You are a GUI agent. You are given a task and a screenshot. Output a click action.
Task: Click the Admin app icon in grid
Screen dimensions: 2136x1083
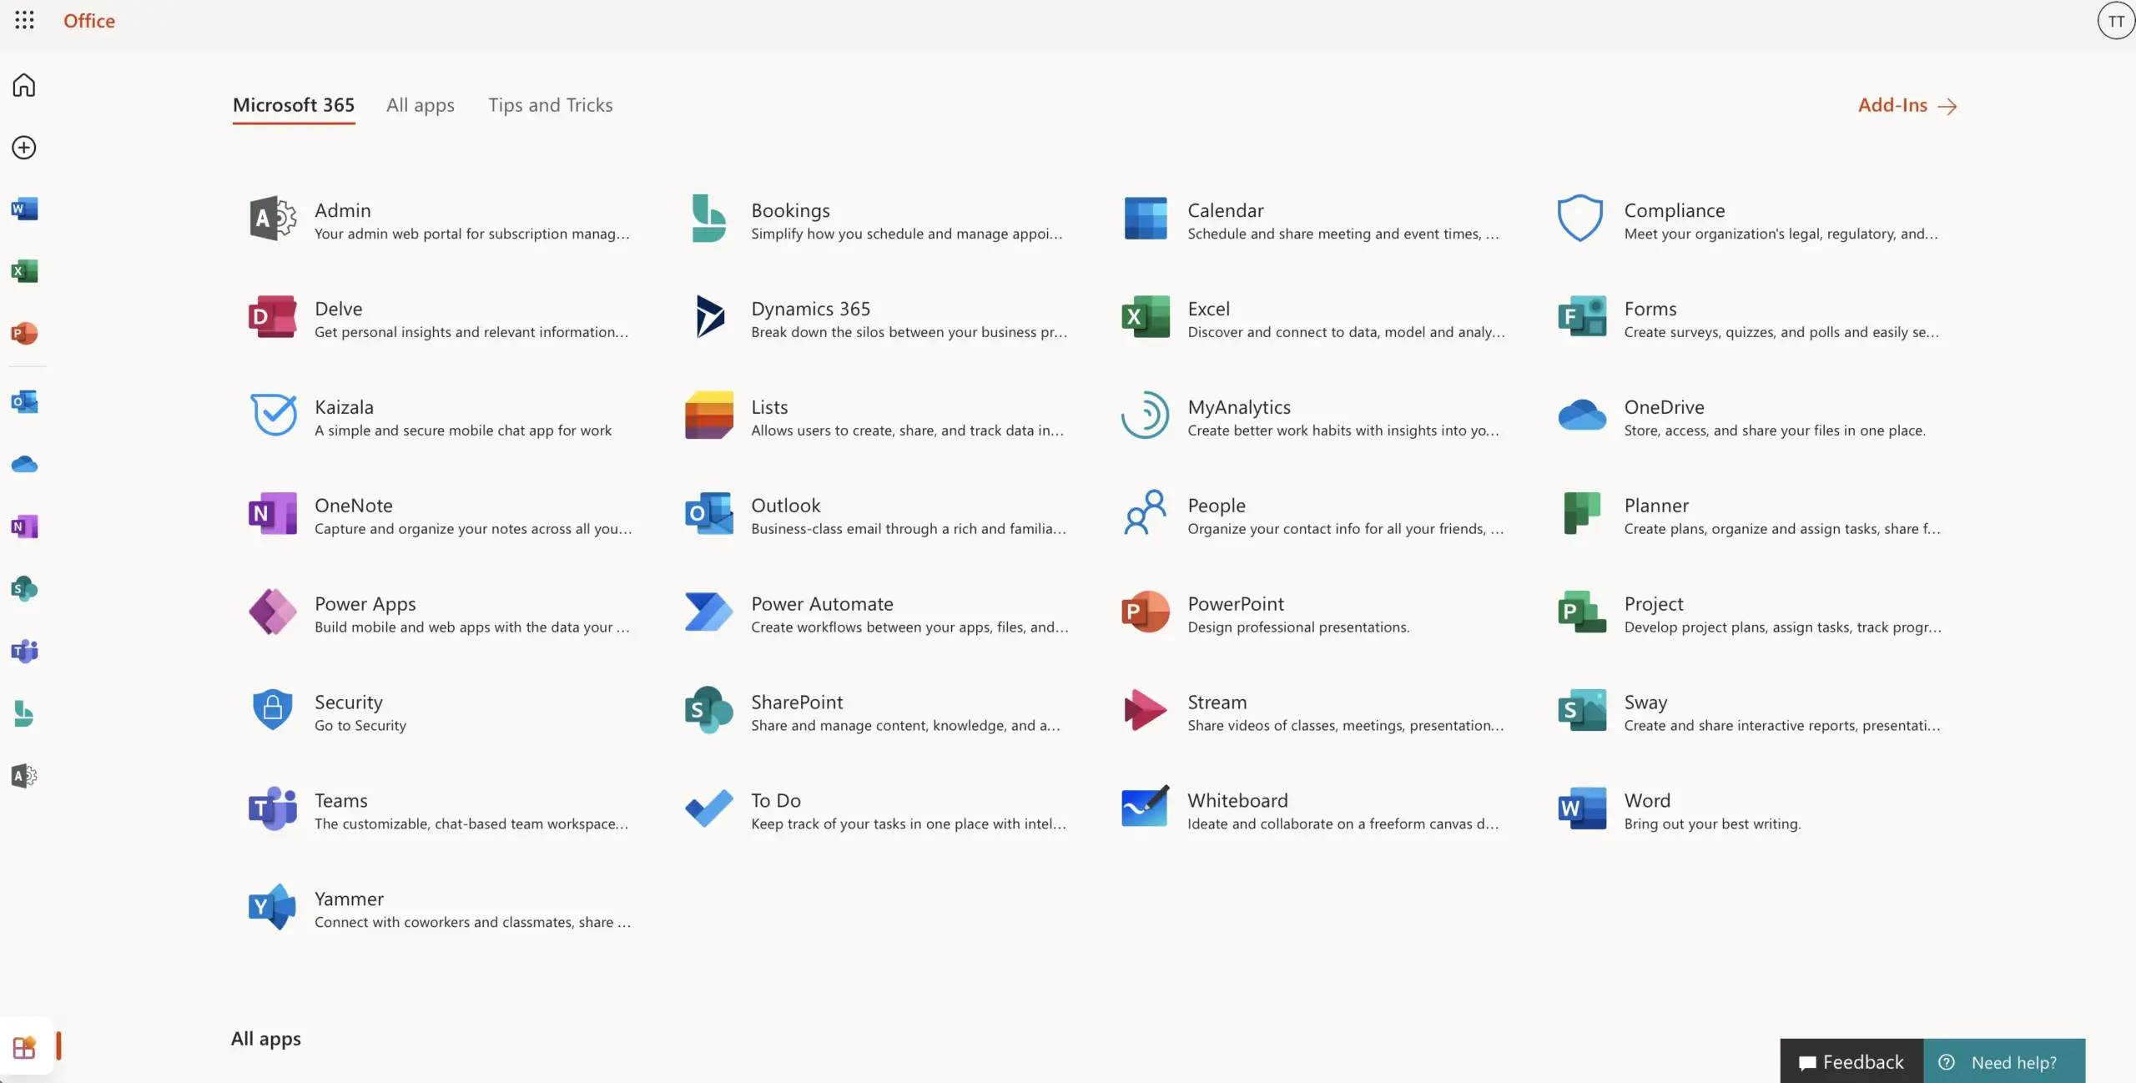[273, 219]
